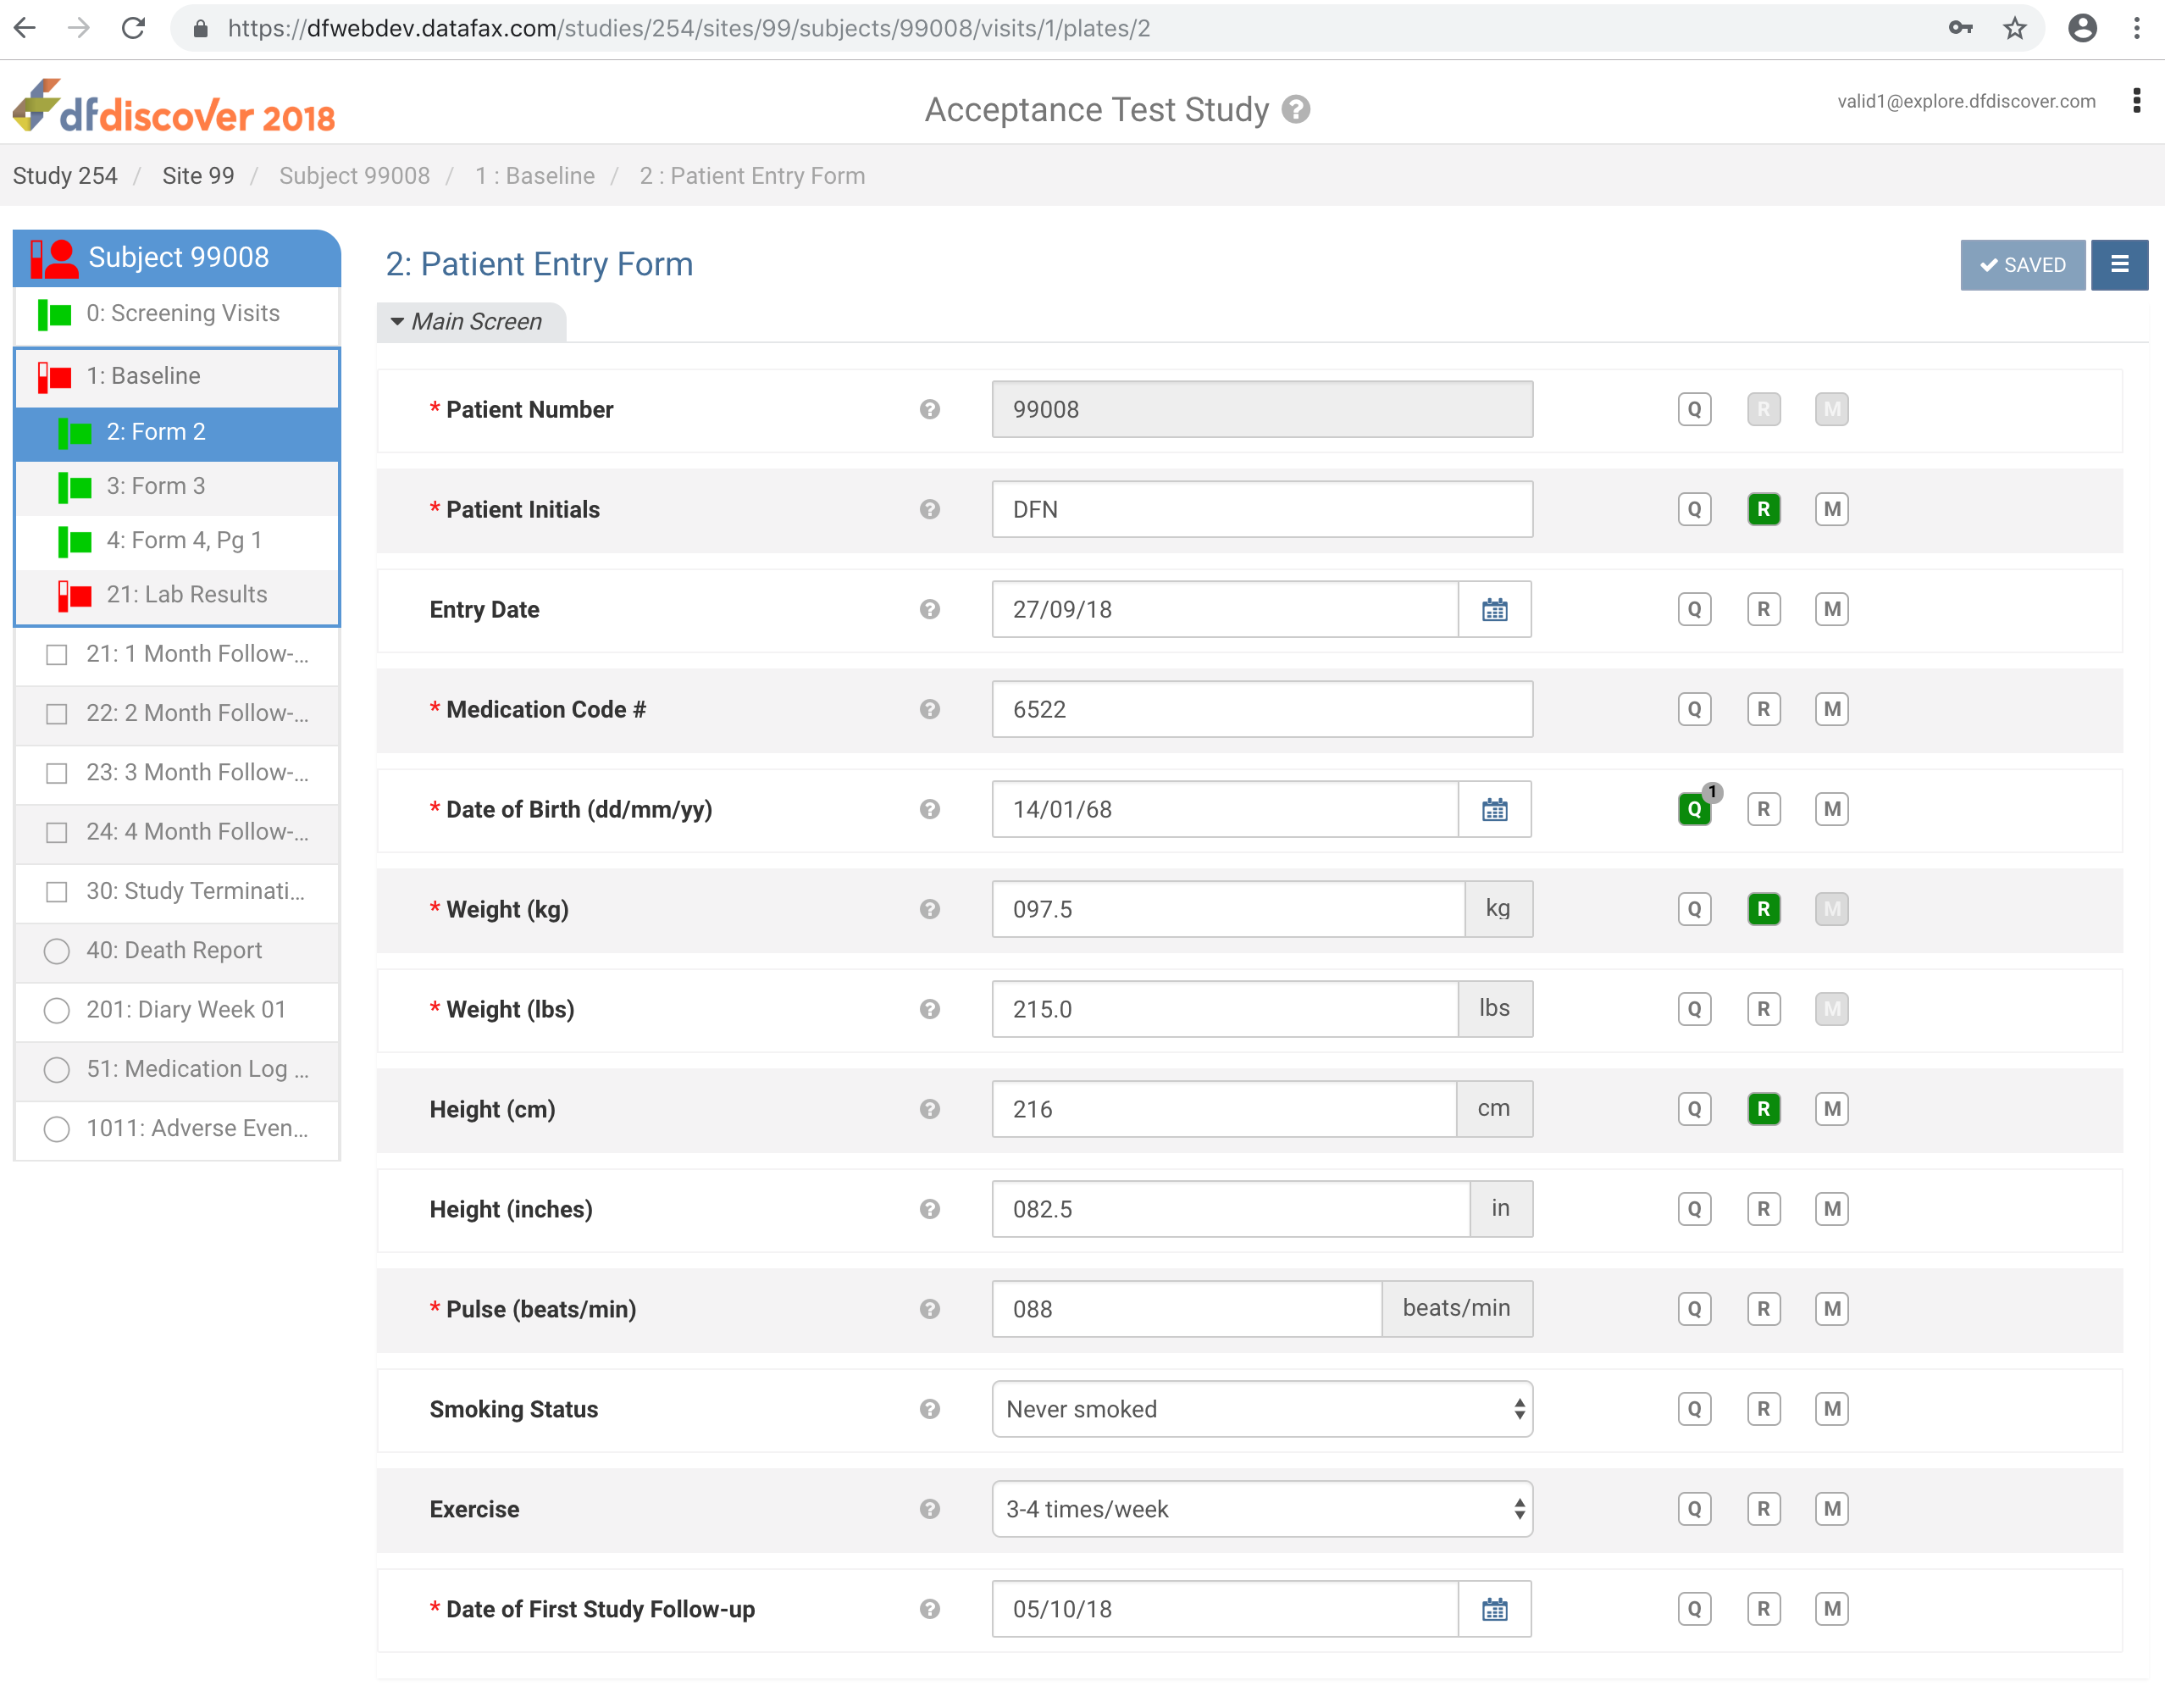Click Q query icon for Pulse field
2165x1708 pixels.
pyautogui.click(x=1693, y=1309)
